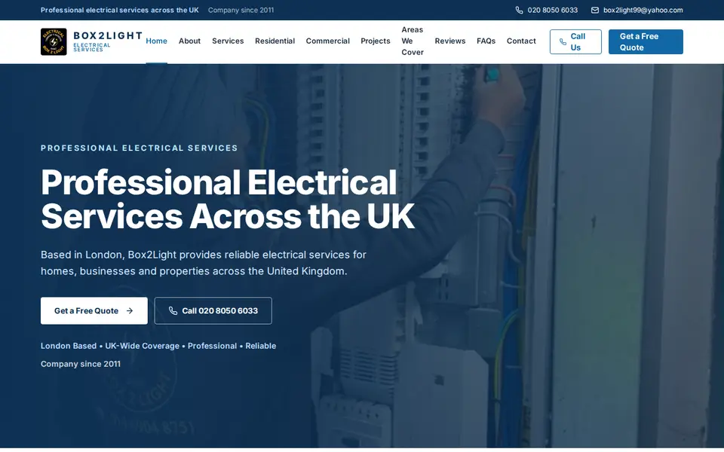Open the Home nav item
This screenshot has width=724, height=452.
pos(157,41)
